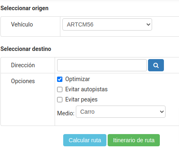Click the Evitar autopistas label text
179x152 pixels.
click(x=86, y=89)
